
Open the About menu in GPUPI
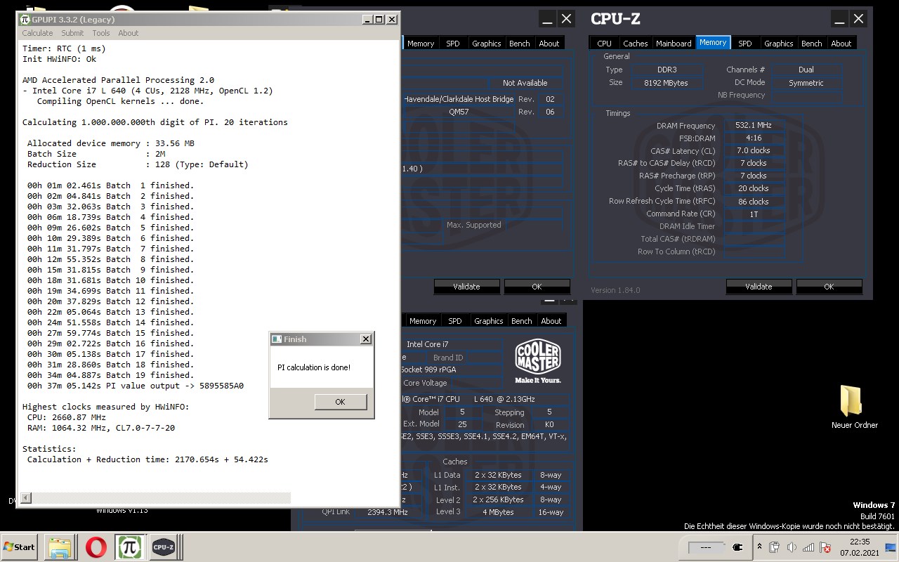129,33
